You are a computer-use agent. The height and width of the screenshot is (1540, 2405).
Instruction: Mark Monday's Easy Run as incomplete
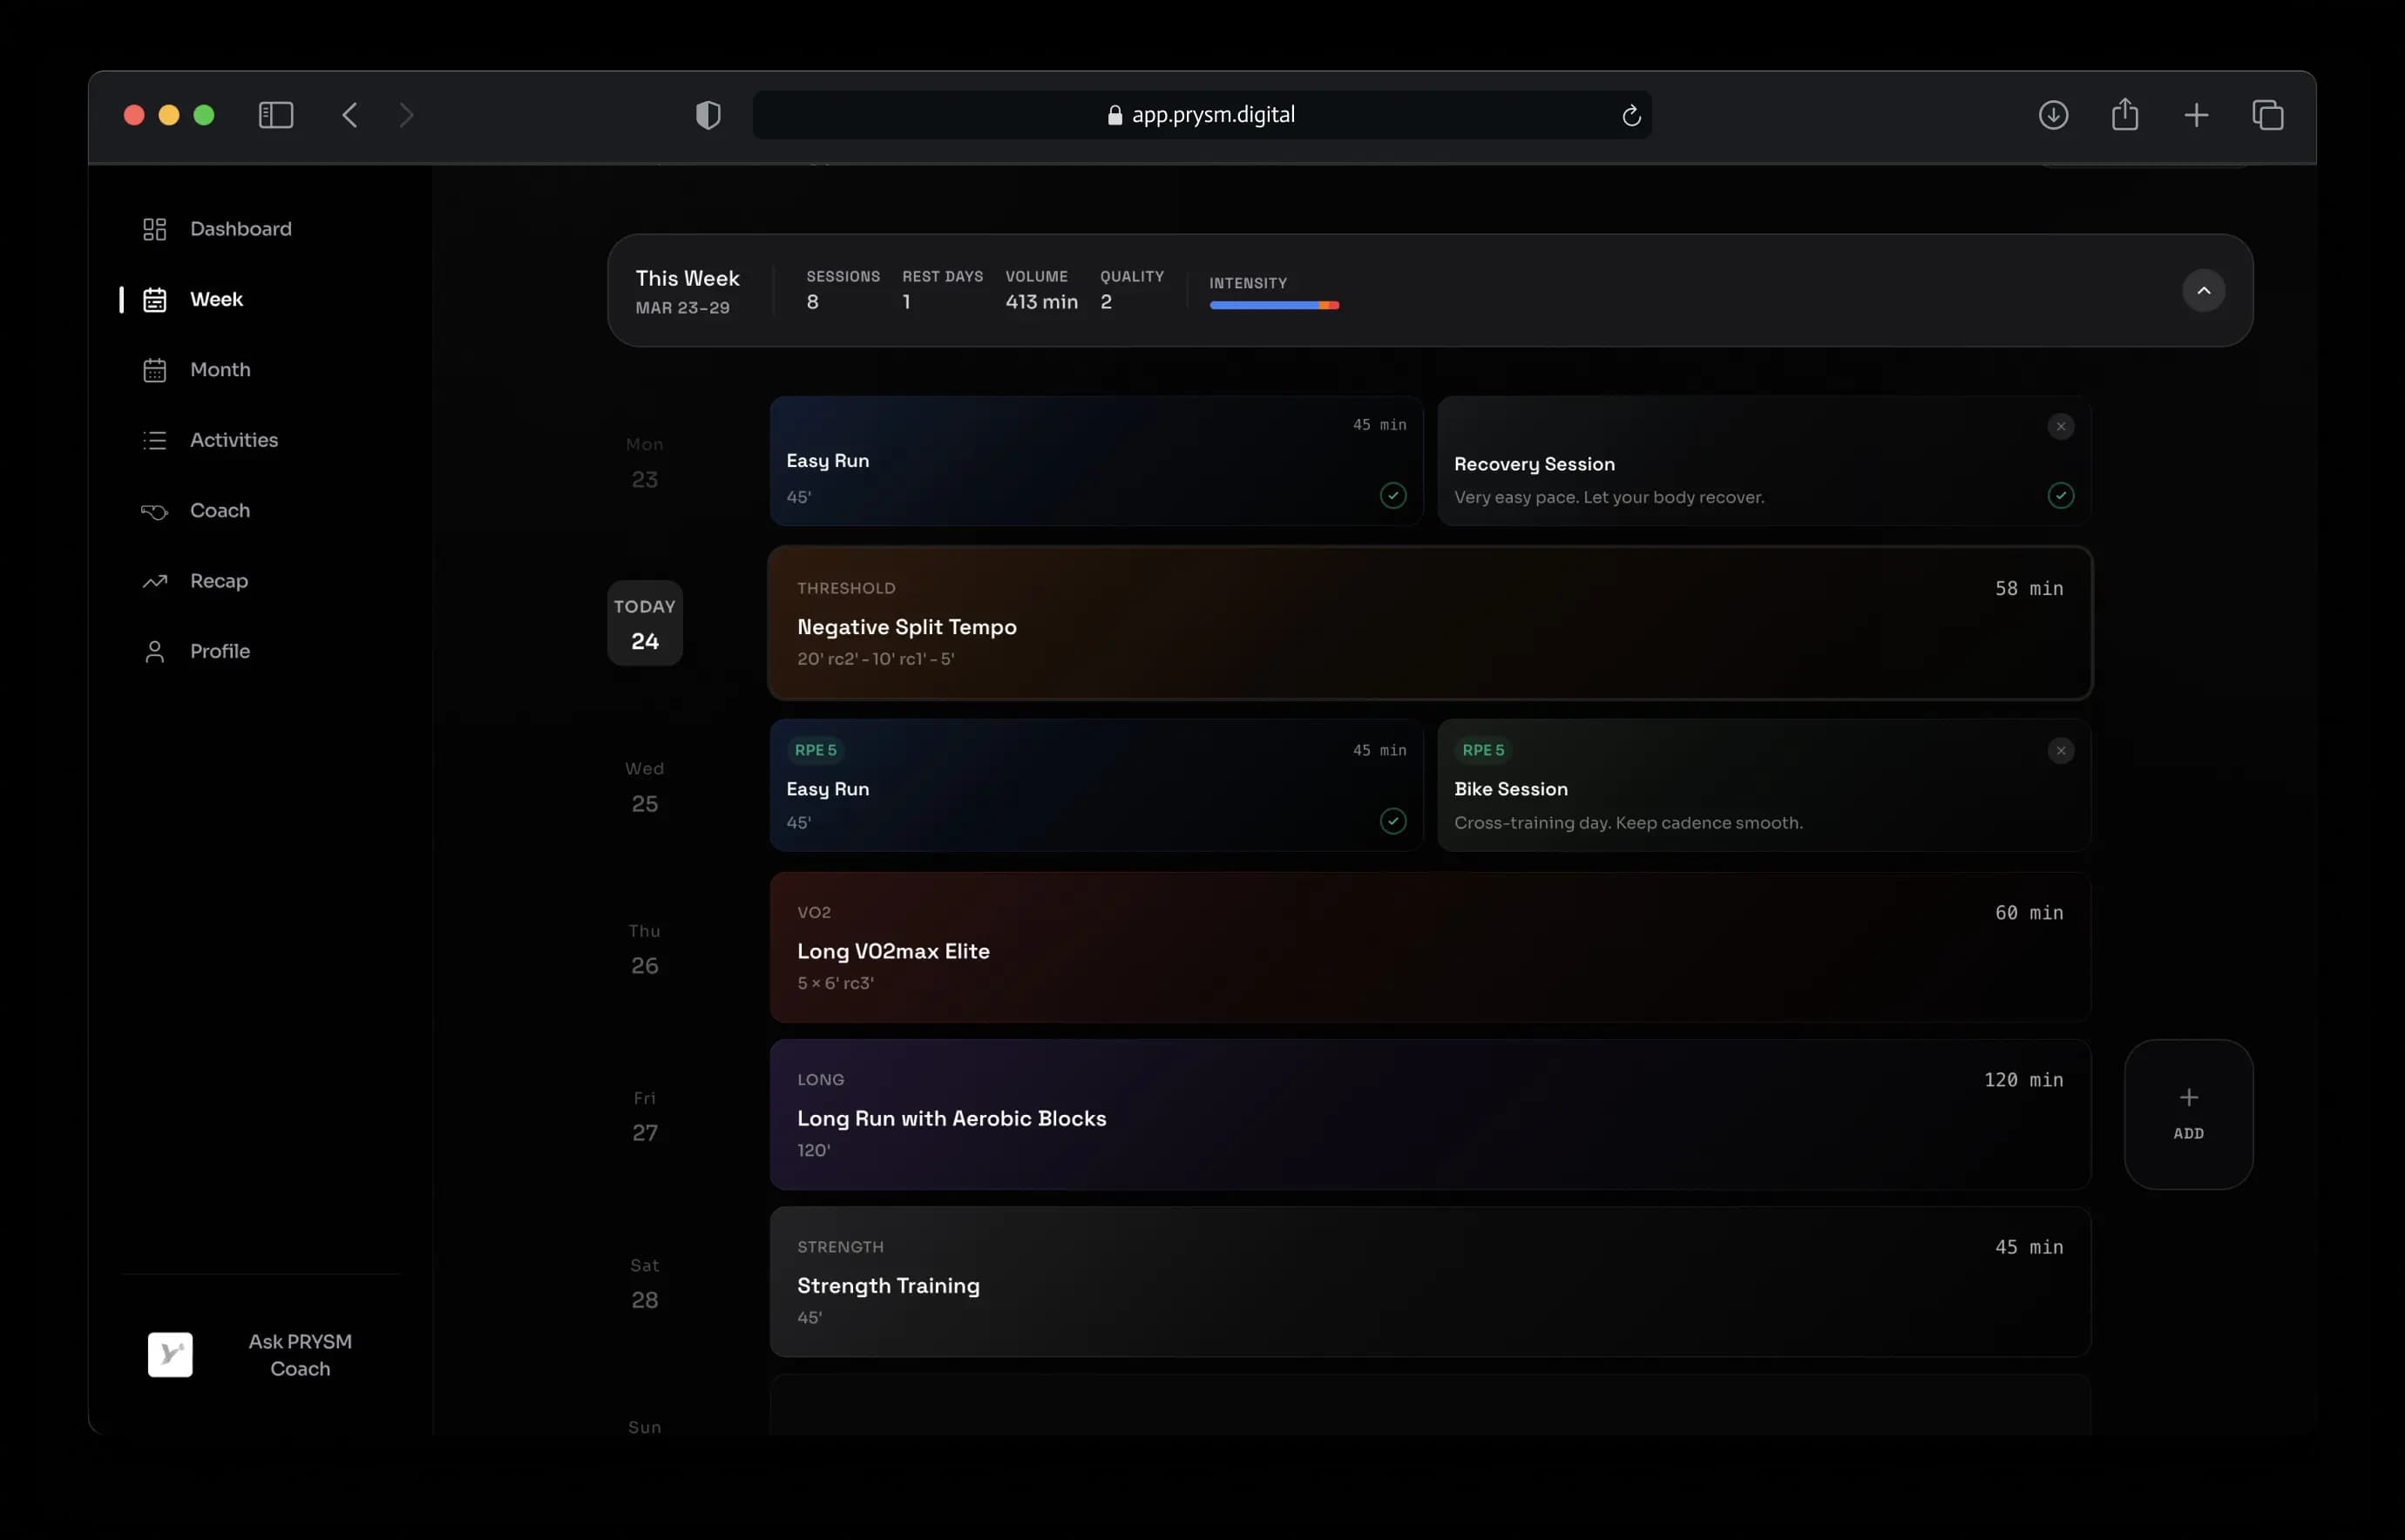tap(1392, 495)
